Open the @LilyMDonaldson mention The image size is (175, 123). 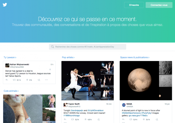(96, 110)
